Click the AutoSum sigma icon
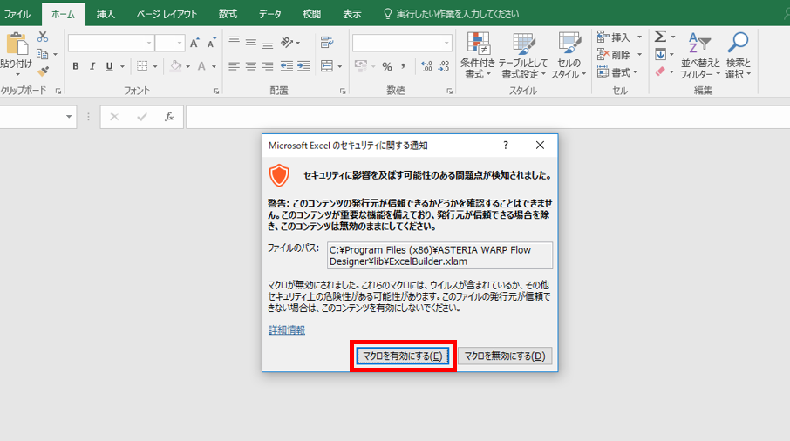790x441 pixels. click(x=660, y=37)
